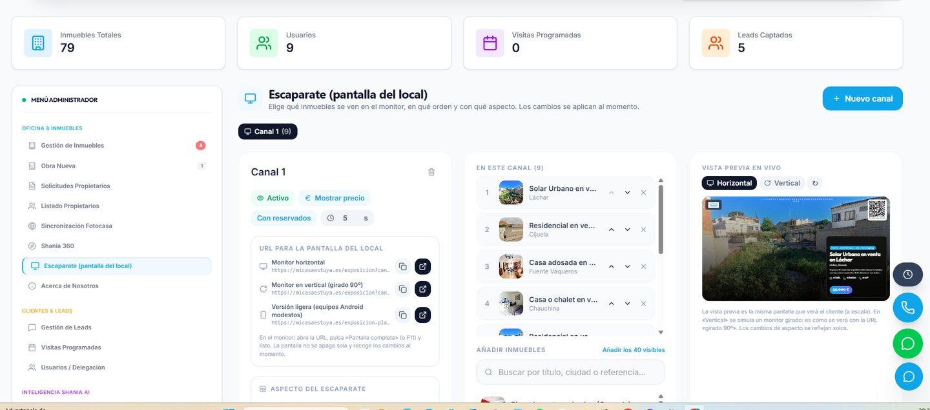930x410 pixels.
Task: Switch the preview to Vertical
Action: click(x=781, y=183)
